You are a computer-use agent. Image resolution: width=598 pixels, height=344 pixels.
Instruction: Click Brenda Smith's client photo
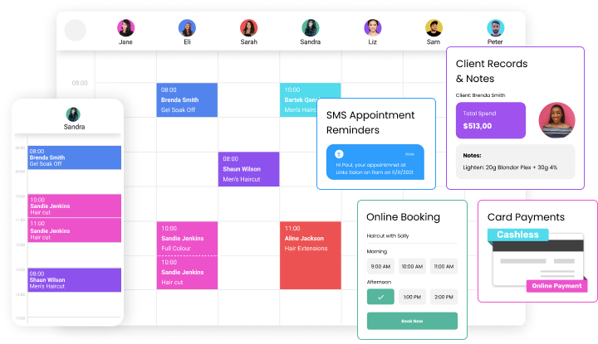[x=557, y=120]
